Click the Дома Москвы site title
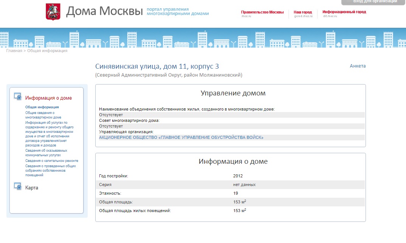The image size is (406, 243). pyautogui.click(x=104, y=12)
